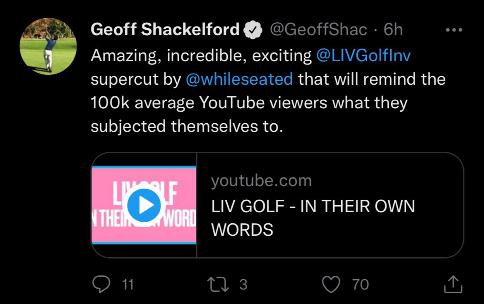Click the Geoff Shackelford display name
This screenshot has height=304, width=484.
click(165, 30)
